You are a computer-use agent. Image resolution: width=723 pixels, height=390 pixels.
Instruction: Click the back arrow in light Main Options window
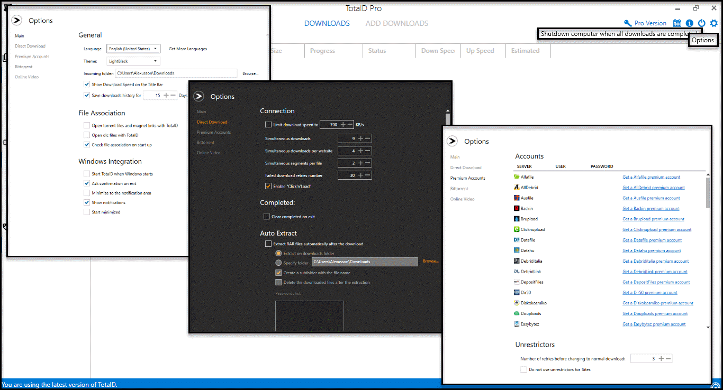(17, 20)
